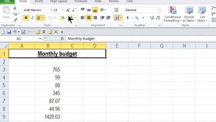Click the formula bar showing Monthly budget
Image resolution: width=216 pixels, height=122 pixels.
[141, 39]
